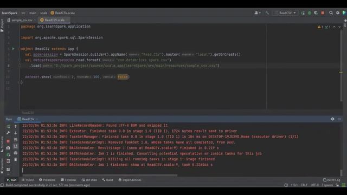Open the Event Log button
Screen dimensions: 347x195
(x=331, y=180)
